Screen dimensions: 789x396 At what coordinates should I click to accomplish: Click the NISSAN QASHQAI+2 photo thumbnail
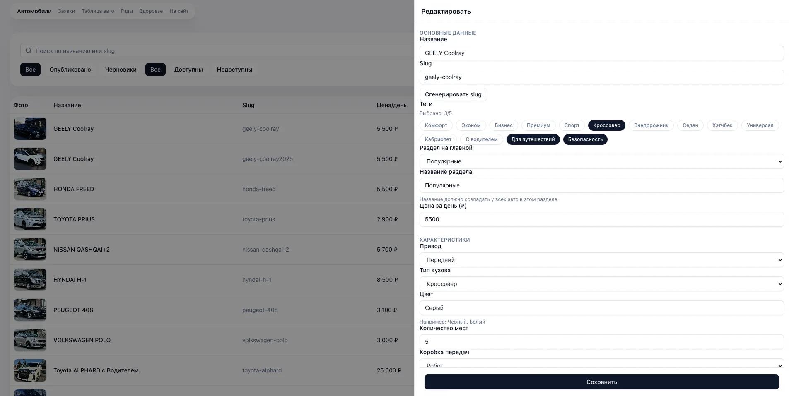[x=30, y=250]
